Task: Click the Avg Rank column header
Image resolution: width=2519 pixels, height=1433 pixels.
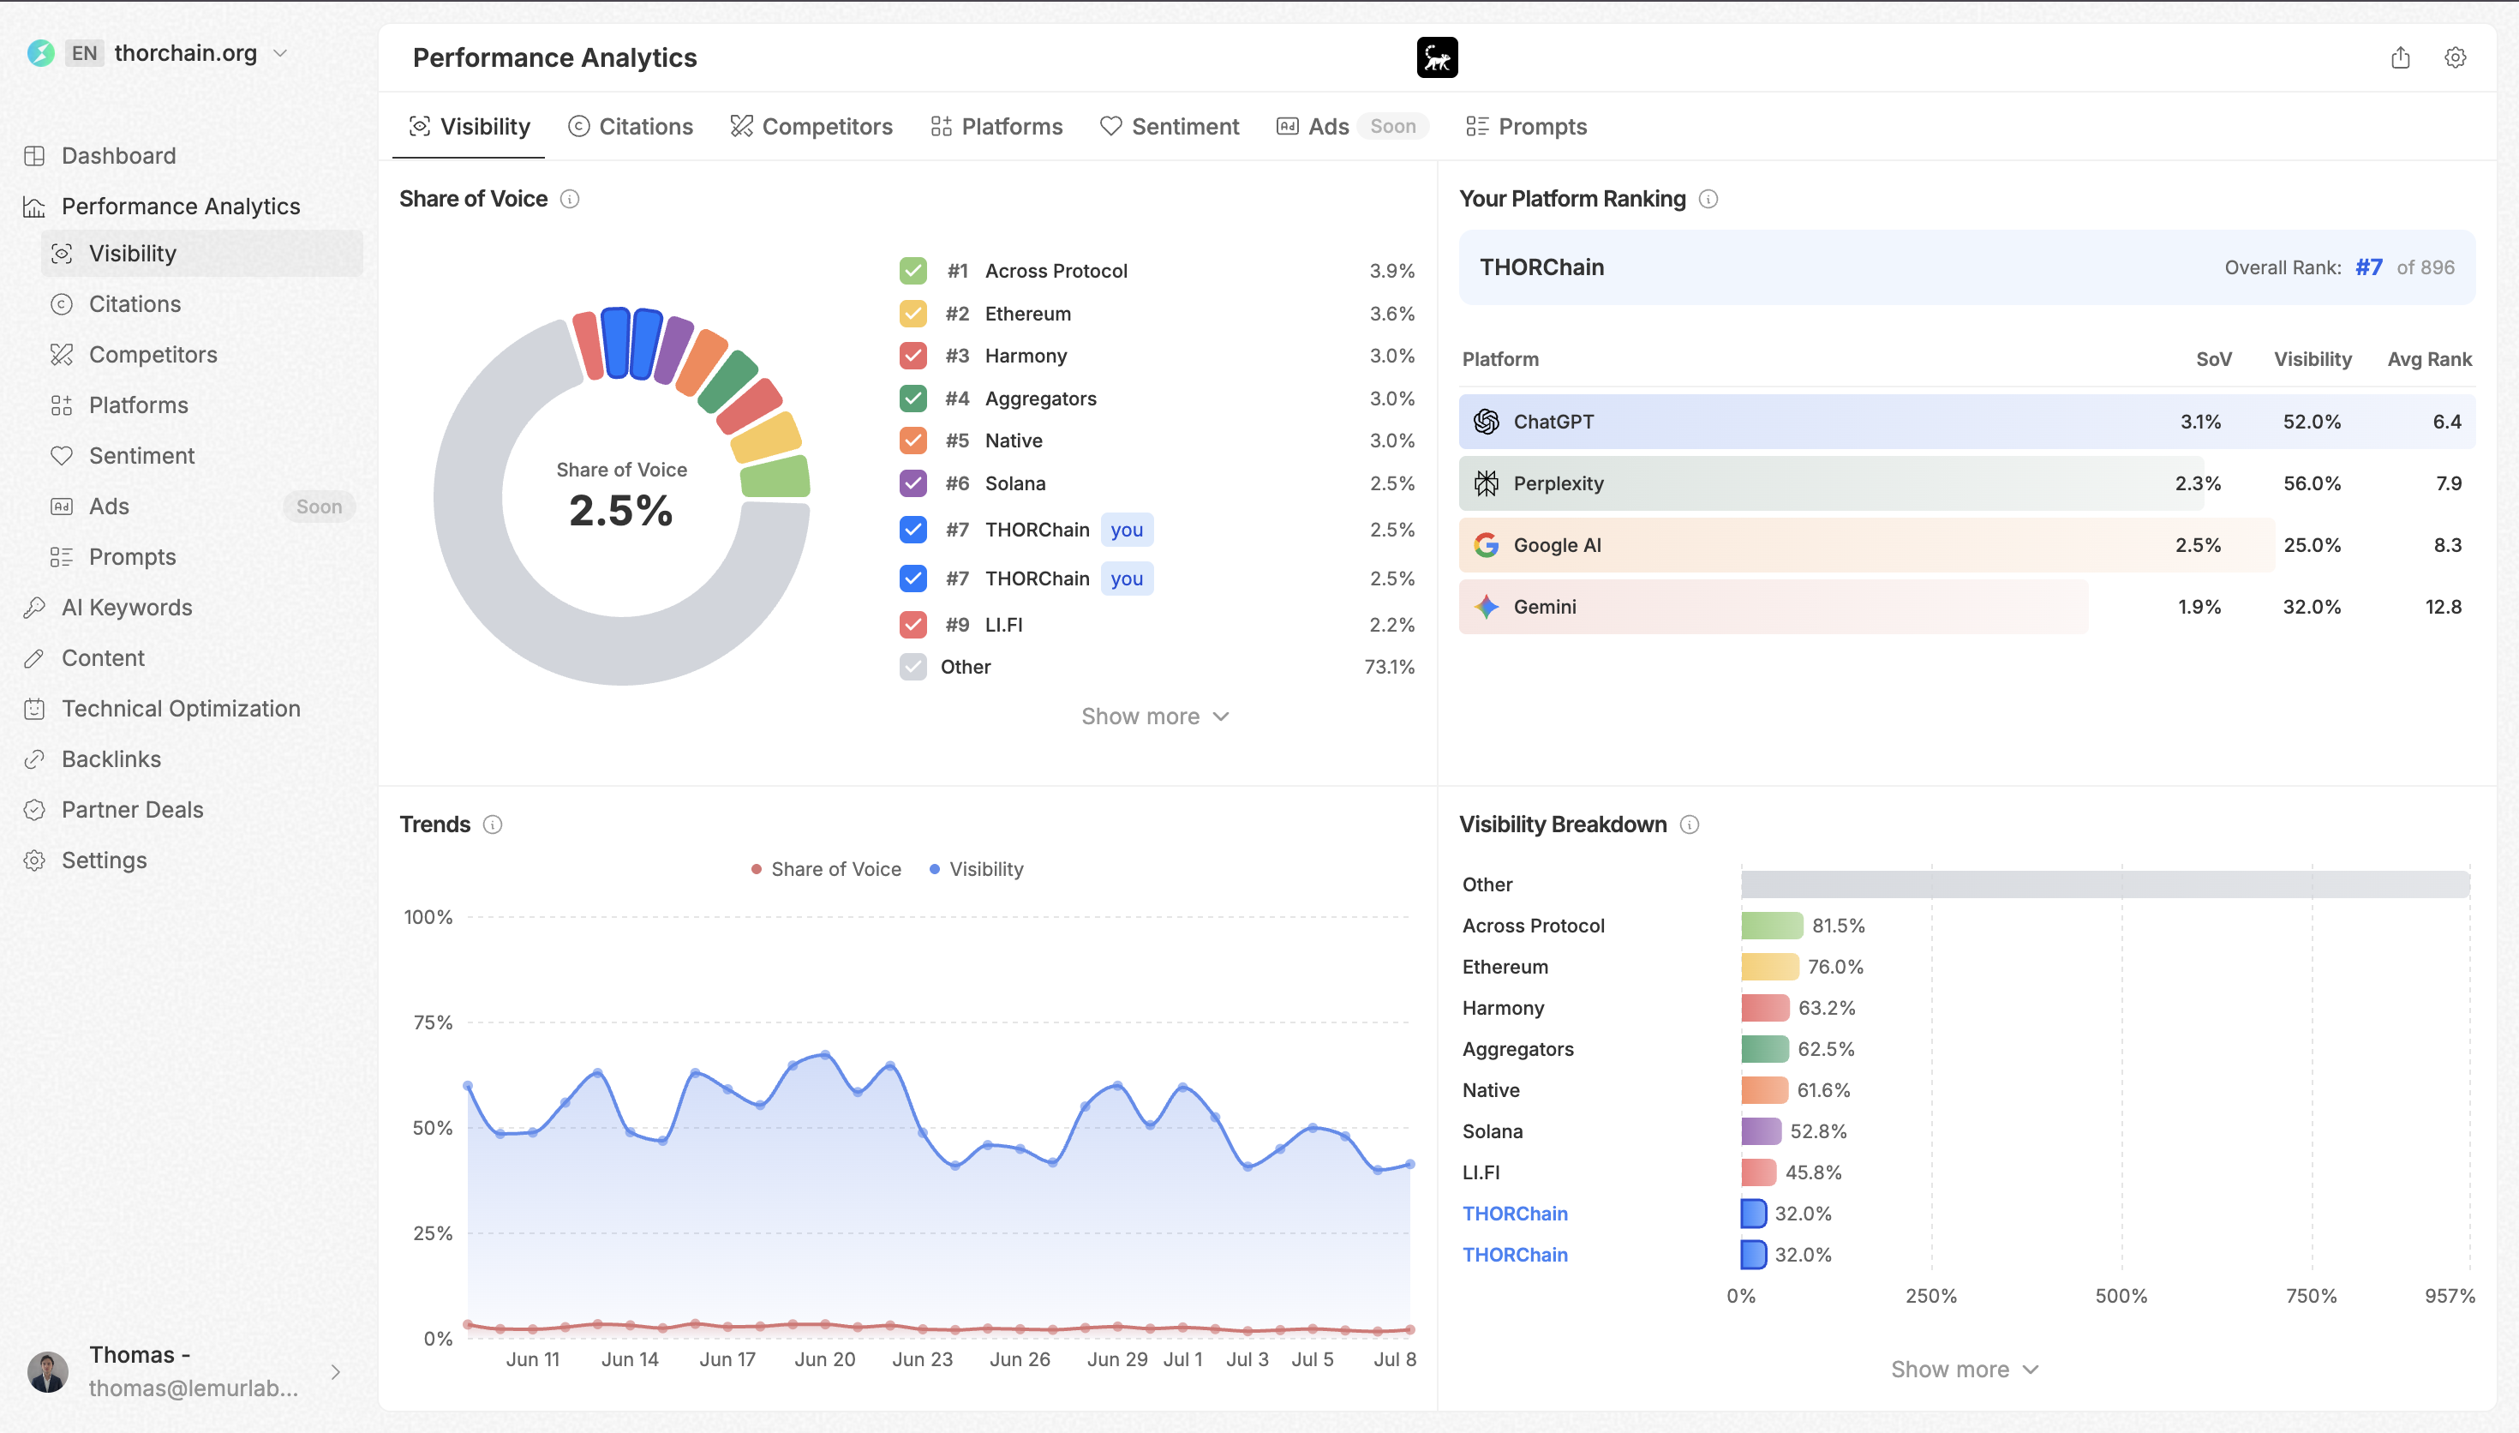Action: click(2428, 359)
